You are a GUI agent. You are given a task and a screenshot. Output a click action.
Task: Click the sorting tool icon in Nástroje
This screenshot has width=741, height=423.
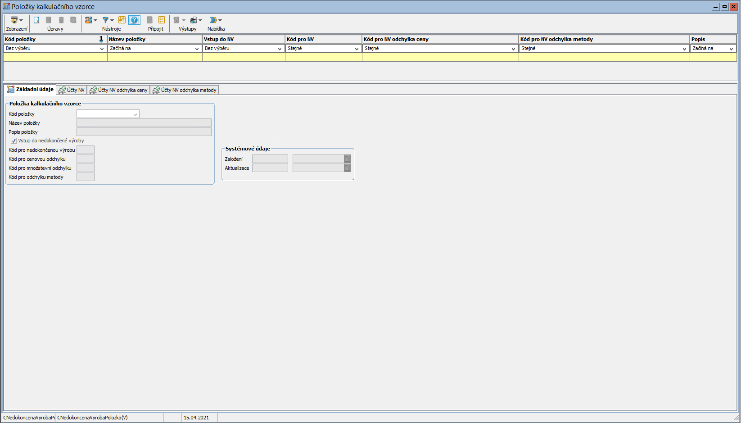point(89,20)
